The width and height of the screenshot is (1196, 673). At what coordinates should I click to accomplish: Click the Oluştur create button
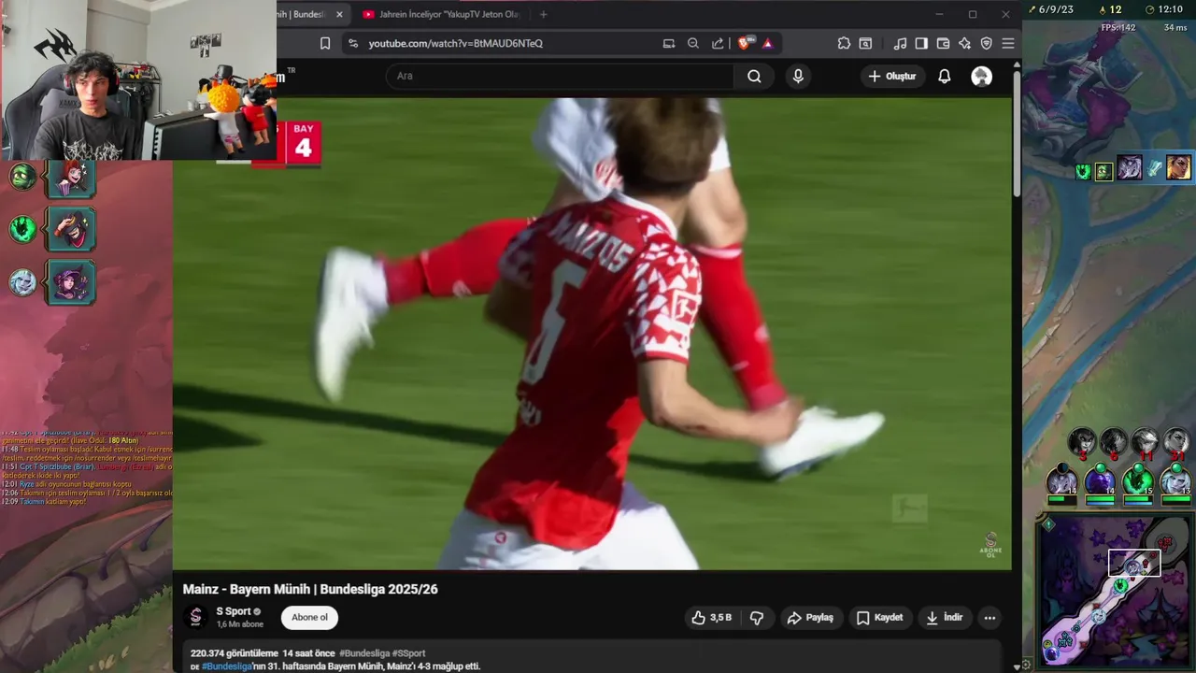point(892,76)
